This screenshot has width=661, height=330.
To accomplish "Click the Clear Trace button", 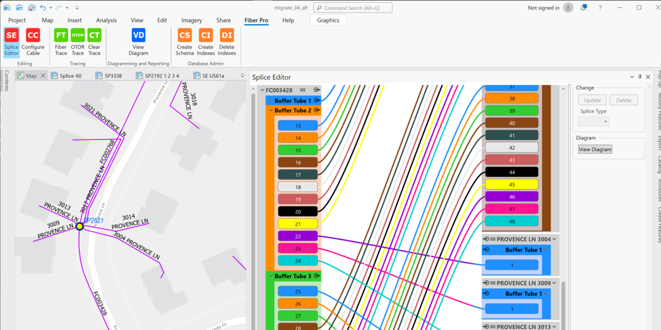I will 94,42.
